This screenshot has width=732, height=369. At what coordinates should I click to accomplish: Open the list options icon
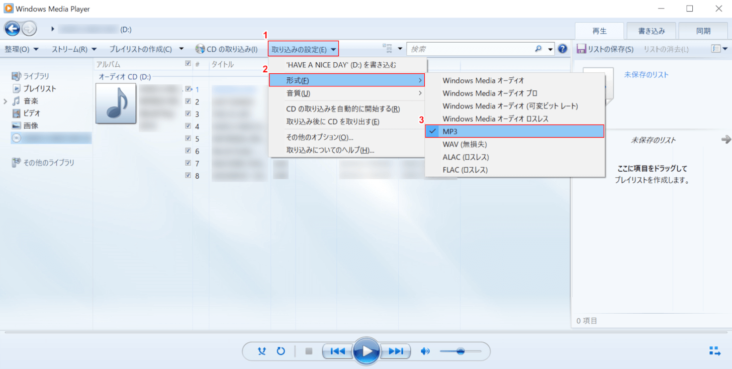716,49
